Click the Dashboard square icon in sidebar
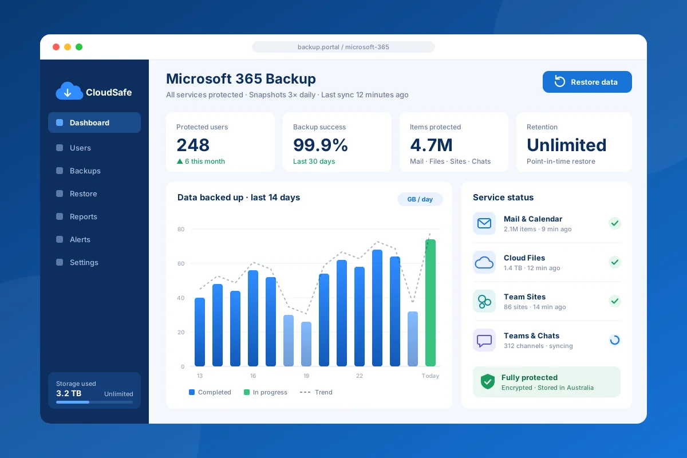Viewport: 687px width, 458px height. pyautogui.click(x=60, y=123)
